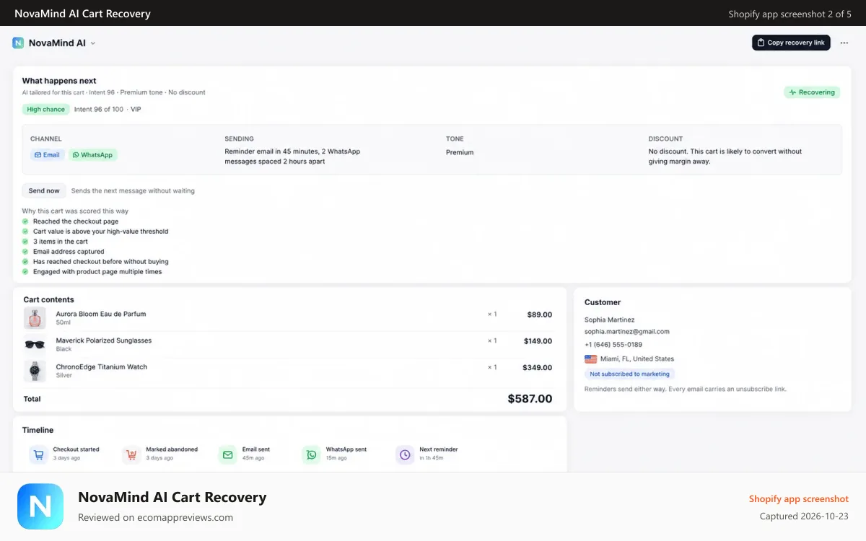Open the Aurora Bloom perfume thumbnail
The height and width of the screenshot is (541, 866).
[x=35, y=318]
